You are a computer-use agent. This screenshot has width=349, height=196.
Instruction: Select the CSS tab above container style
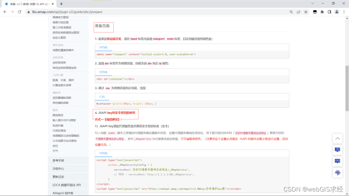(x=102, y=97)
